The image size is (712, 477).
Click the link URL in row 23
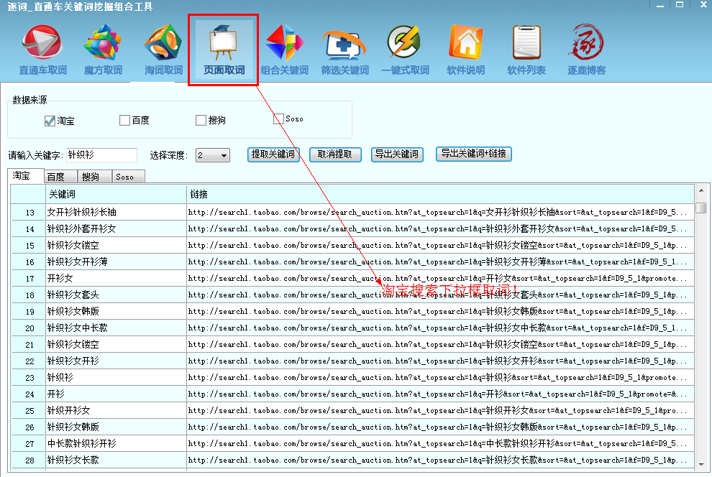pyautogui.click(x=440, y=378)
